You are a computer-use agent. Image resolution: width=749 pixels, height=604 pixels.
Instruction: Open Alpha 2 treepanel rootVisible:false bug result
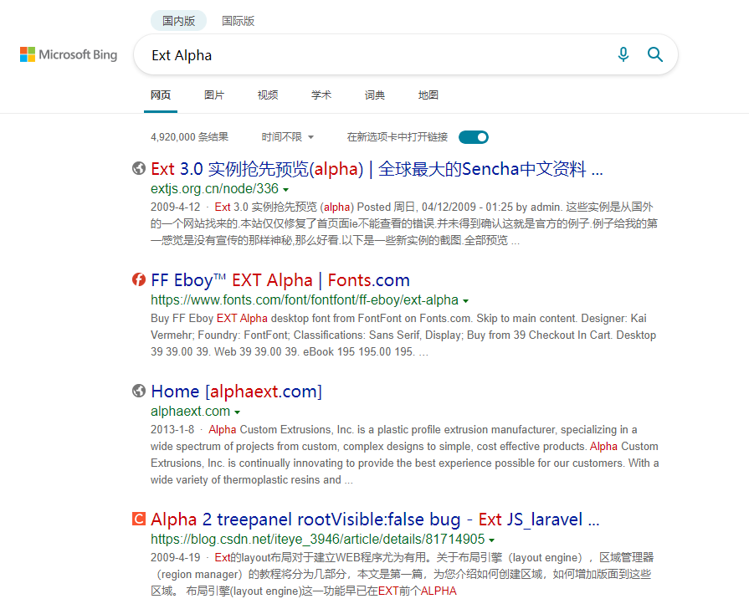375,519
